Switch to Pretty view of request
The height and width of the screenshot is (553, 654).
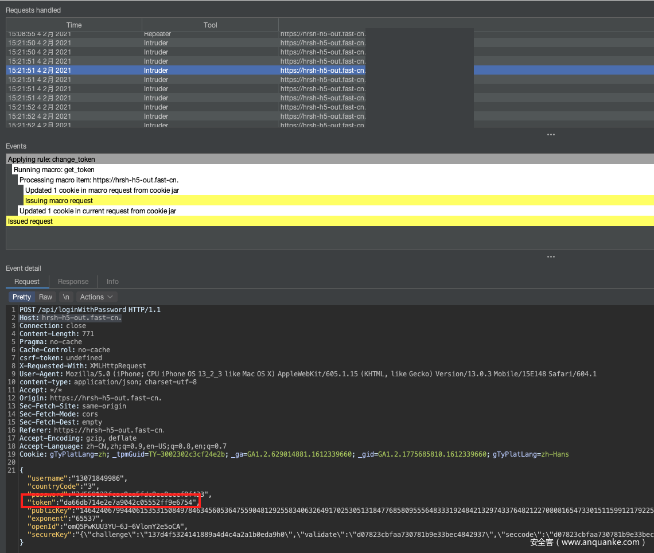22,297
